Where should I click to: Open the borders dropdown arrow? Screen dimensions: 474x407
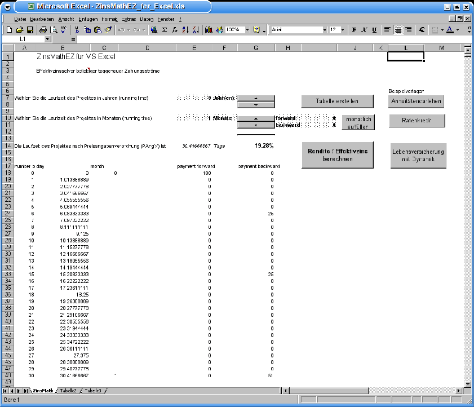point(442,30)
